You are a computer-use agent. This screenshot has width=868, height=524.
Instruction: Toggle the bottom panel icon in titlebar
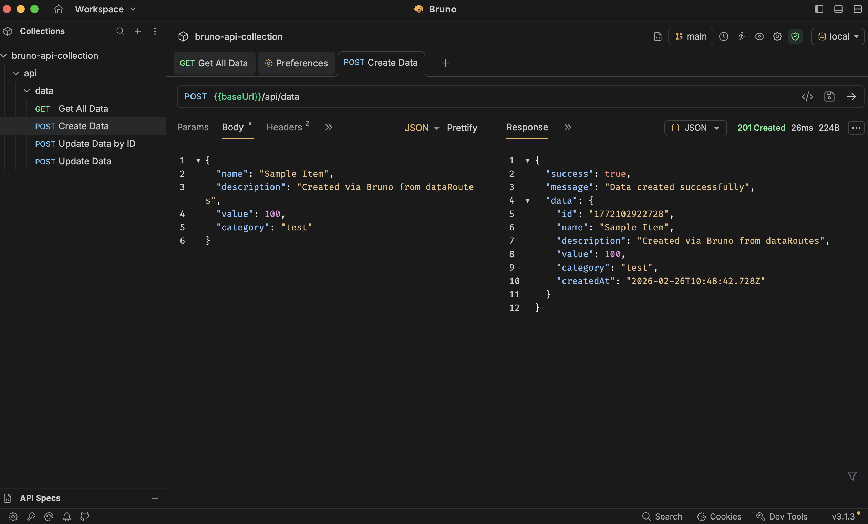tap(838, 9)
